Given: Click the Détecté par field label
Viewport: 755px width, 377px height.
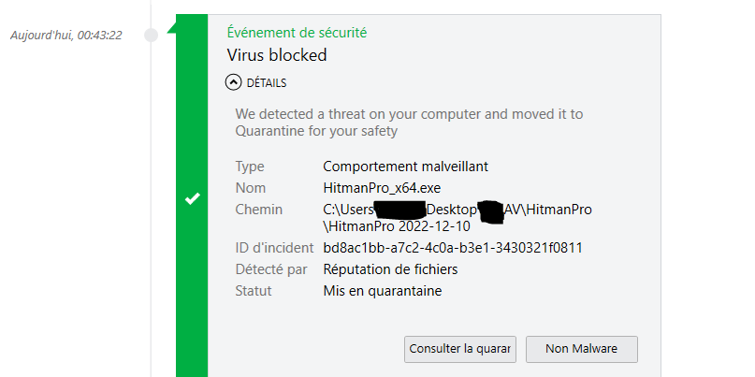Looking at the screenshot, I should click(270, 269).
